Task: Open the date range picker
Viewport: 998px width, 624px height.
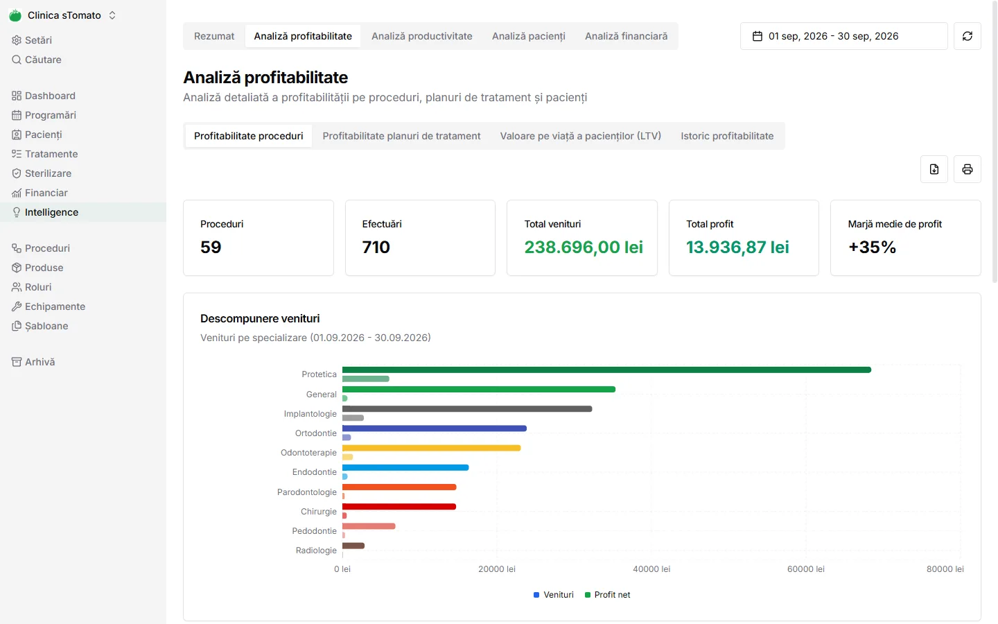Action: pos(843,36)
